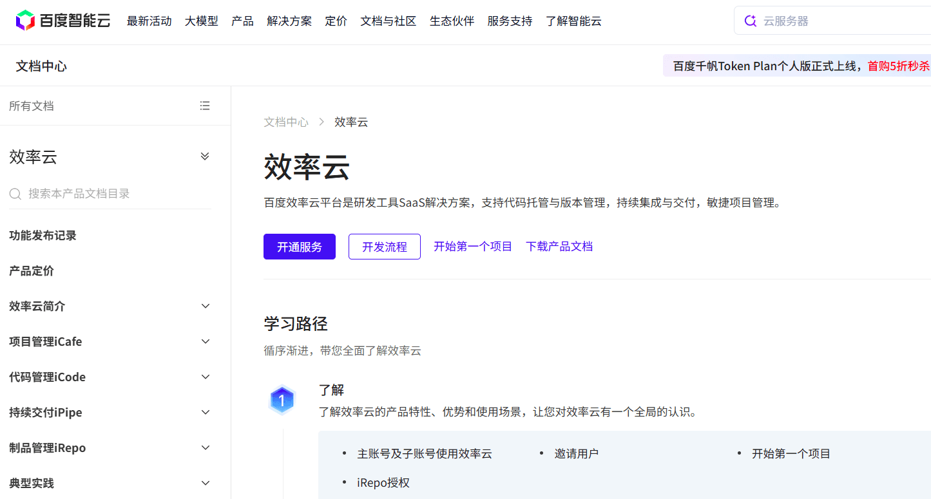Screen dimensions: 931x499
Task: Collapse the 效率云 double-chevron
Action: point(205,156)
